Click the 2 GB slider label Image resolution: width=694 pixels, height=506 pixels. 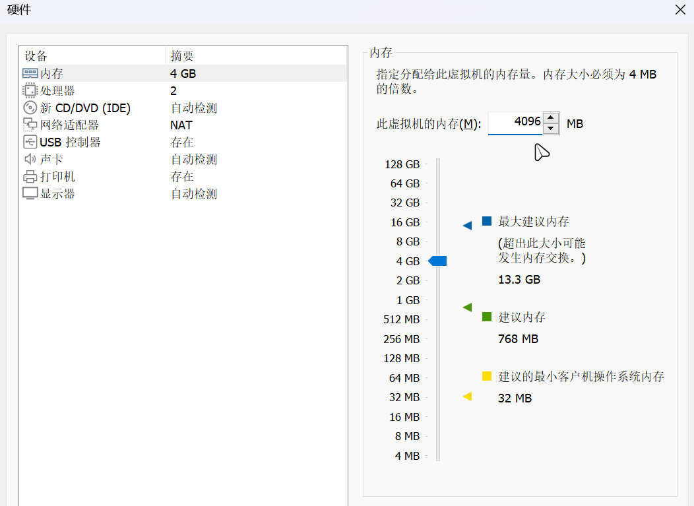[x=408, y=280]
